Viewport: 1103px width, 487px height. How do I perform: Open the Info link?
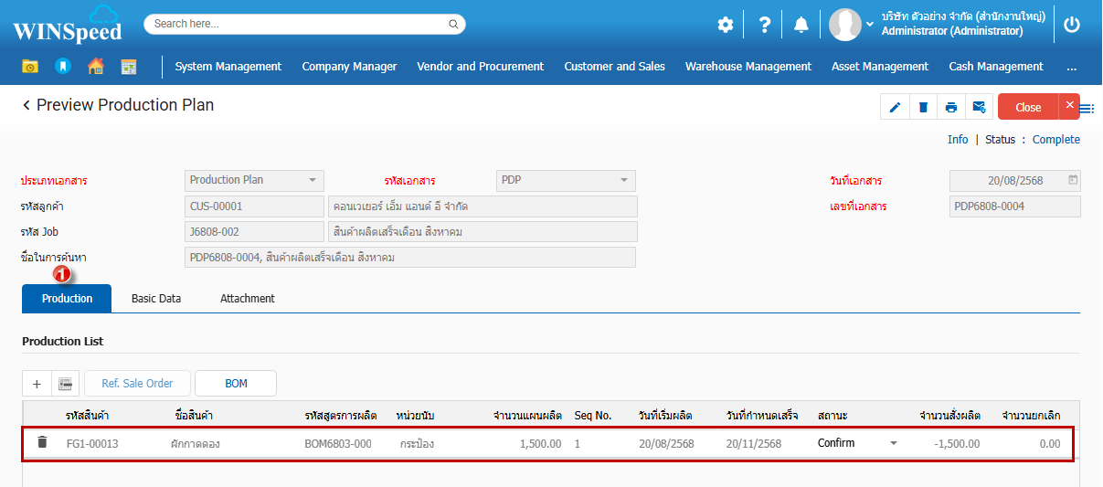[958, 140]
